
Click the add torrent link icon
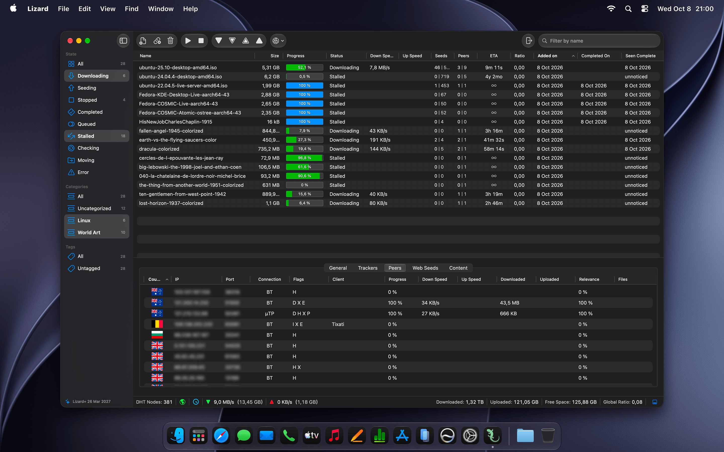coord(157,41)
